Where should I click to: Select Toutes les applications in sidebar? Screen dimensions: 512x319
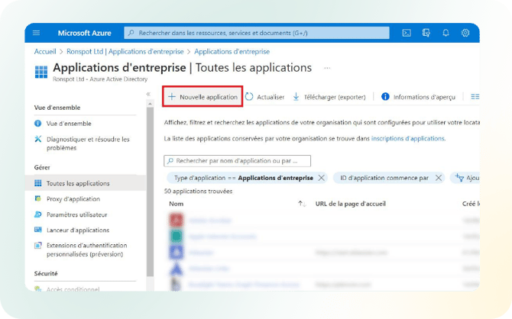(86, 183)
